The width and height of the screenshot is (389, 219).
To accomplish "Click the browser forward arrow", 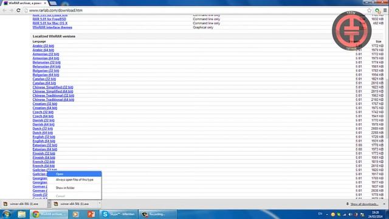I will pyautogui.click(x=11, y=10).
